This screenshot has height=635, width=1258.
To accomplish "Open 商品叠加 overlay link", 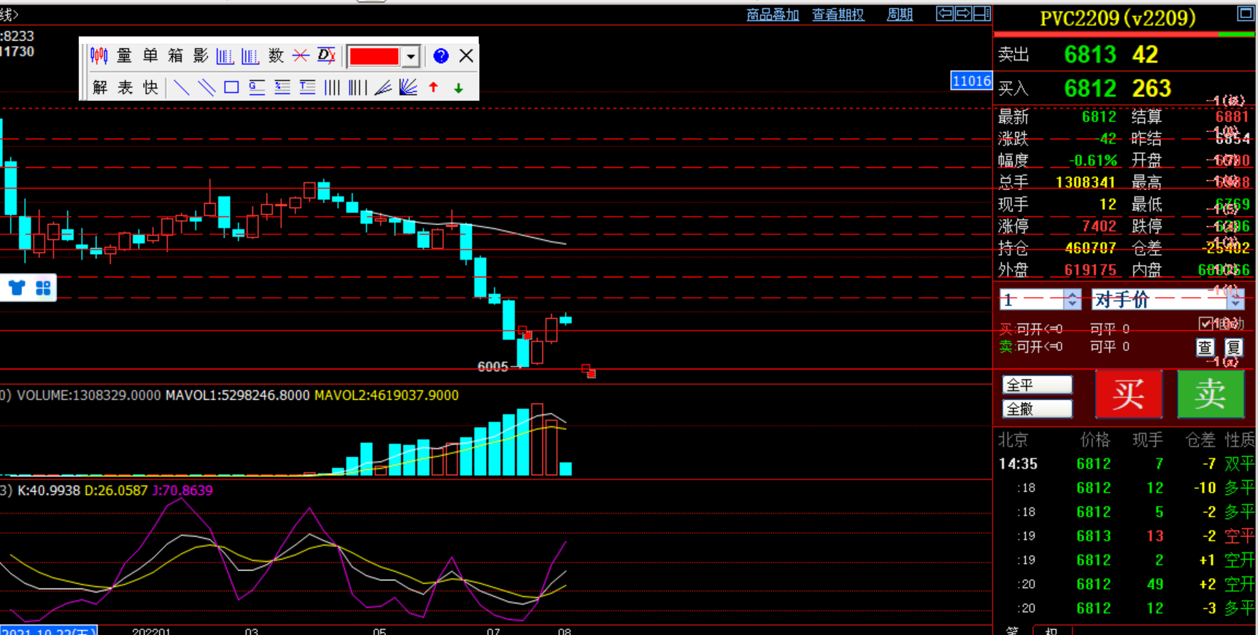I will click(773, 15).
